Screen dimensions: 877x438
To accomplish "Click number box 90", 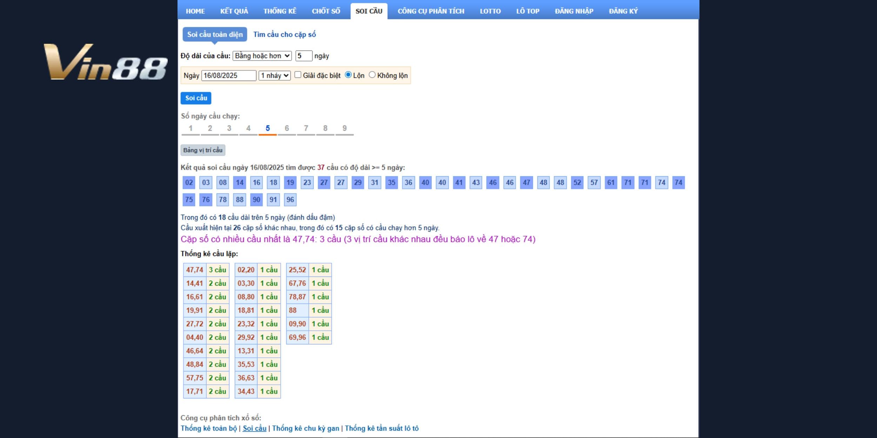I will [256, 200].
